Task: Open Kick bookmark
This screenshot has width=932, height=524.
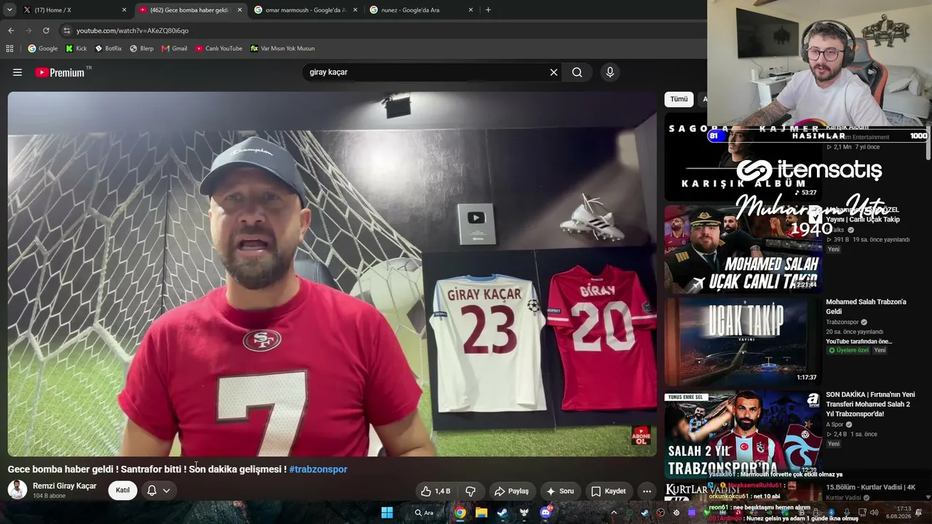Action: tap(76, 49)
